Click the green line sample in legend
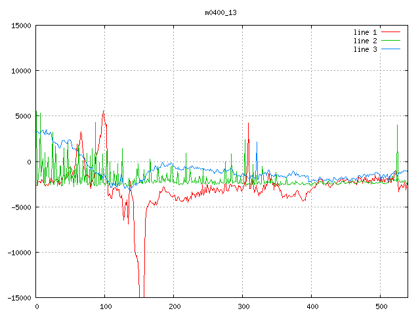Screen dimensions: 420x315 tap(390, 41)
